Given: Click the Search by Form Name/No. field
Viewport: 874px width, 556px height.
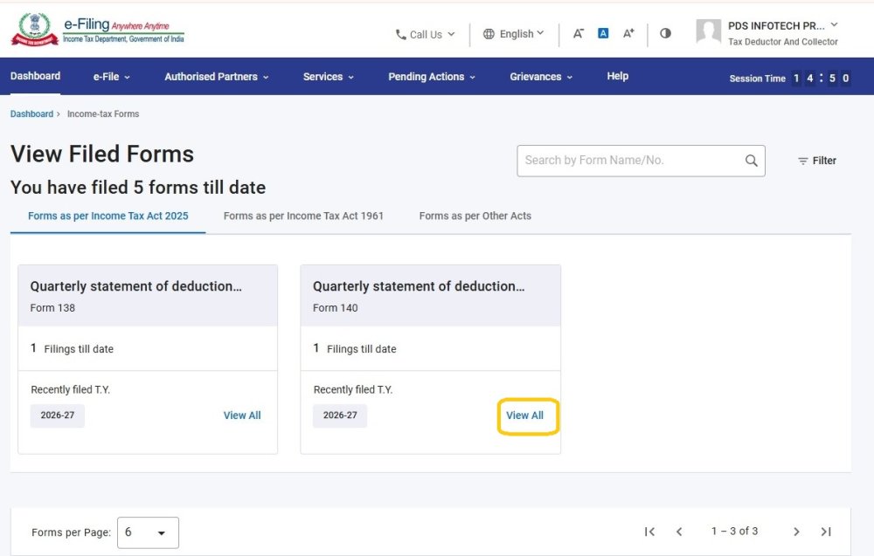Looking at the screenshot, I should (641, 161).
